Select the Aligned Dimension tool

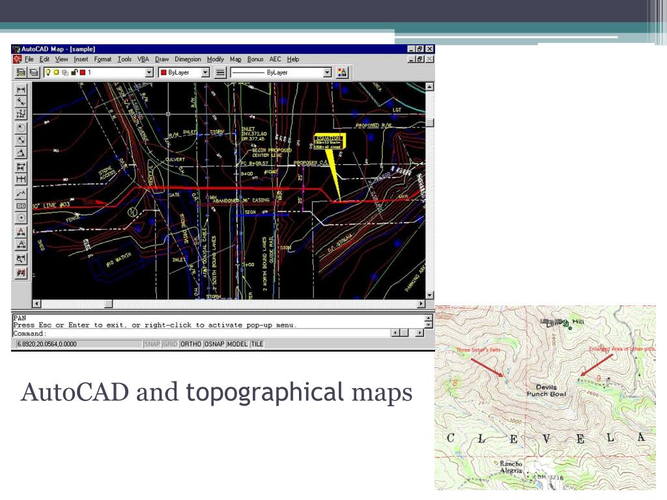(x=21, y=102)
